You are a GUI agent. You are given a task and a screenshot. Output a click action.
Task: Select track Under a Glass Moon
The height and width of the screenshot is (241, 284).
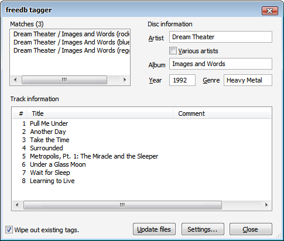pyautogui.click(x=58, y=164)
